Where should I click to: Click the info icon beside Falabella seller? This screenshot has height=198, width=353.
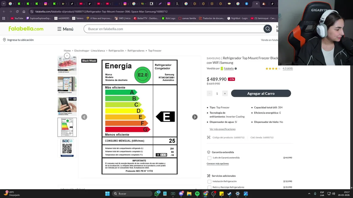pyautogui.click(x=236, y=68)
